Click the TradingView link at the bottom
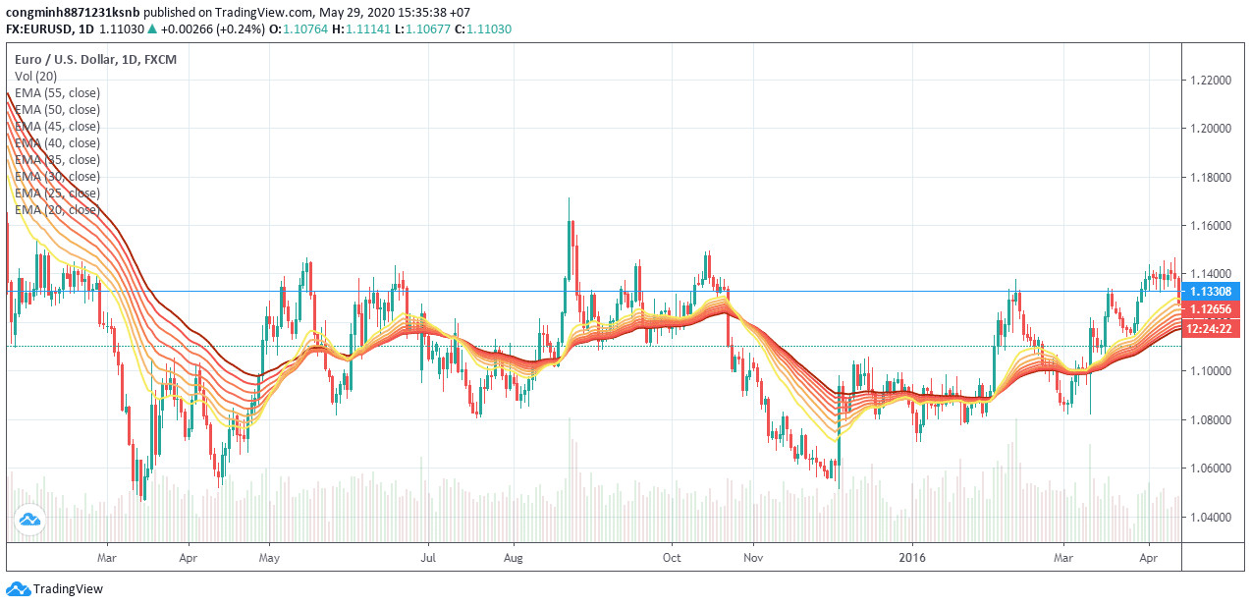The height and width of the screenshot is (607, 1251). 69,589
